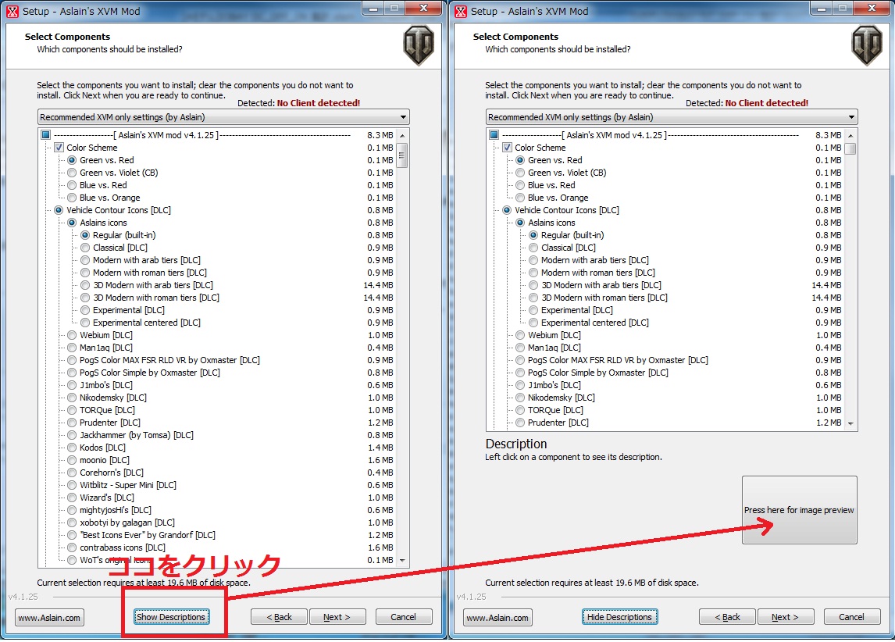The width and height of the screenshot is (895, 642).
Task: Click Press here for image preview box
Action: (x=800, y=509)
